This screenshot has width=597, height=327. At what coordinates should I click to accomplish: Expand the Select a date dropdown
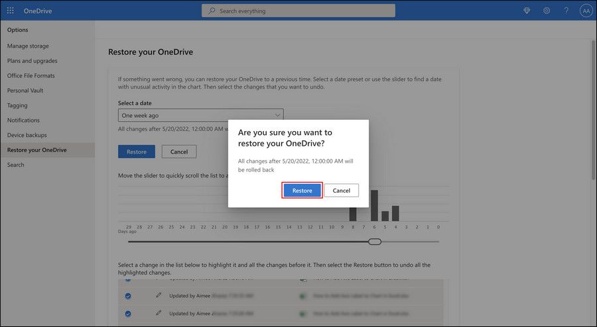coord(200,115)
